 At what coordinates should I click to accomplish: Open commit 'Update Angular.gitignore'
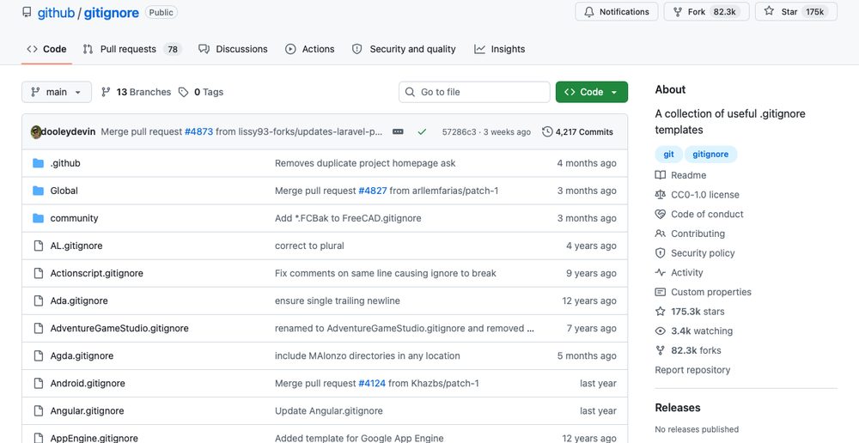click(x=329, y=410)
